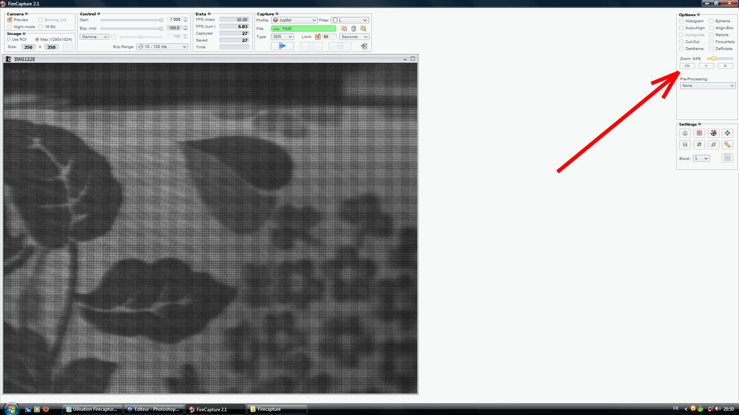Enable the DeRotate option
This screenshot has width=739, height=415.
coord(711,49)
